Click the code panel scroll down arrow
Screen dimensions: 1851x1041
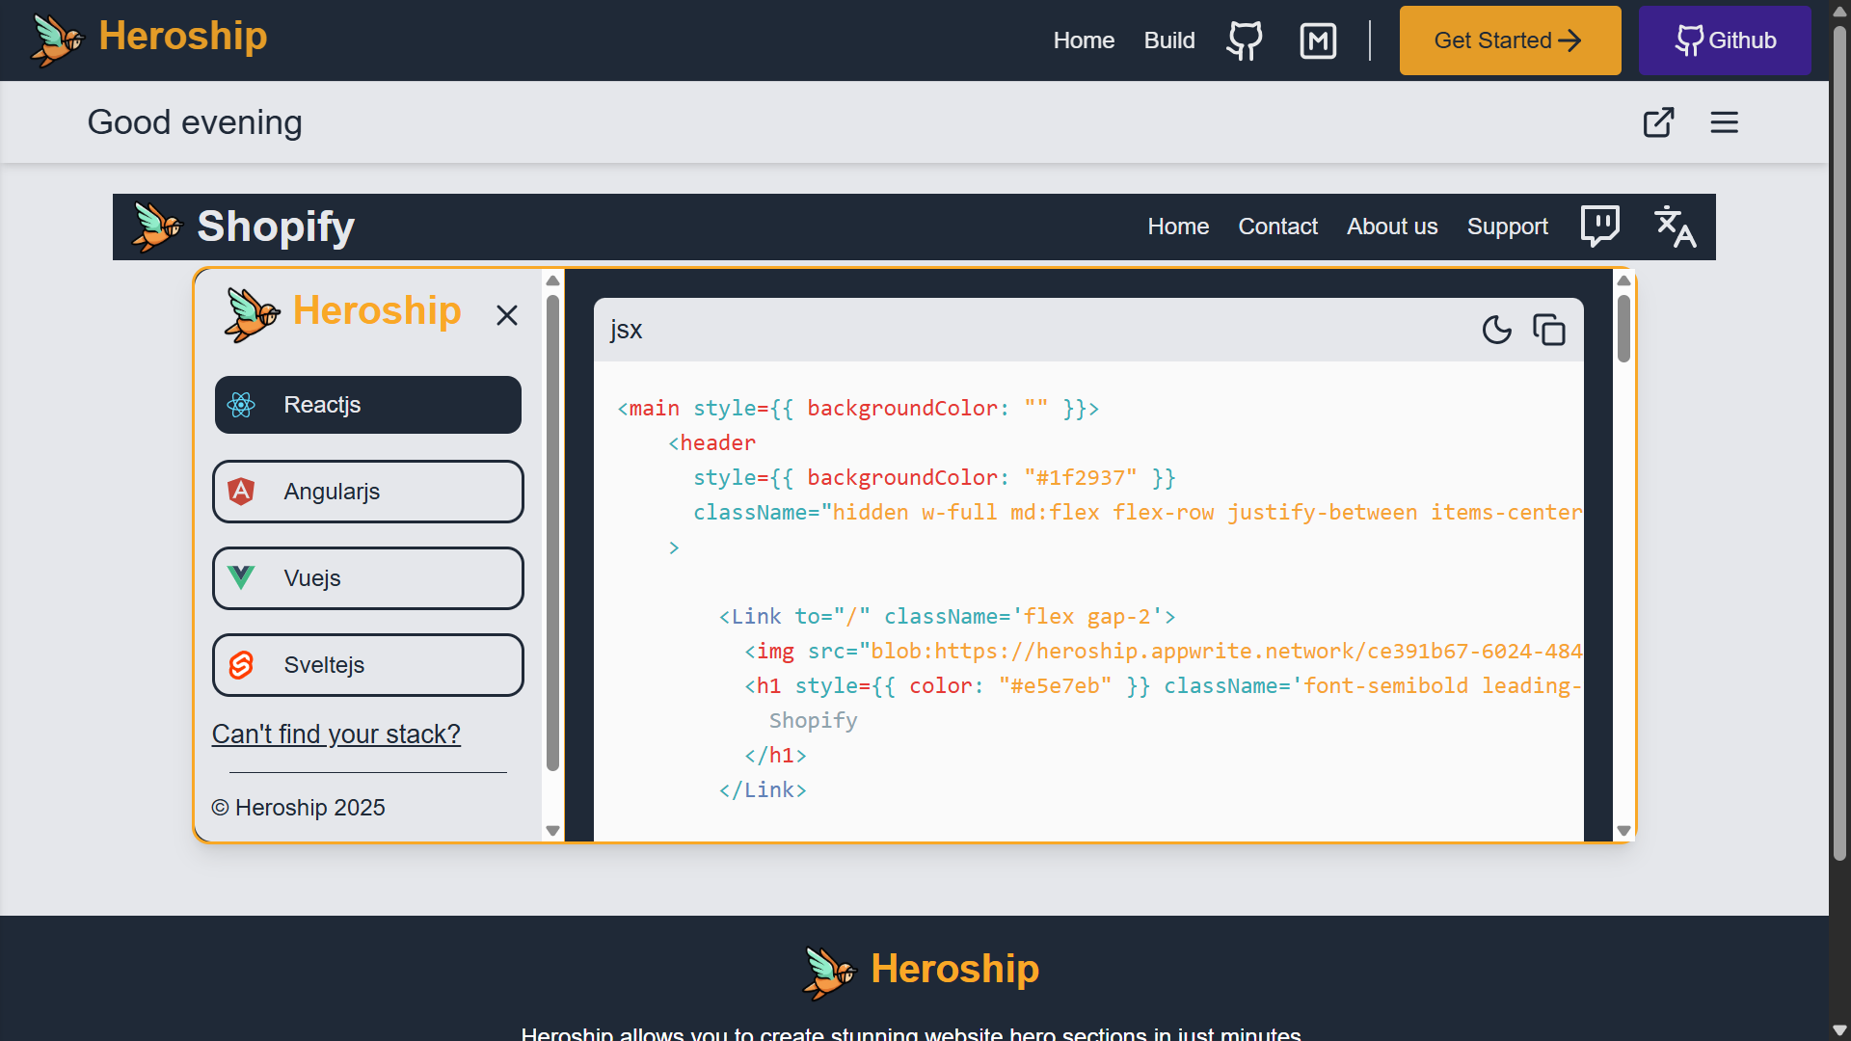(x=1623, y=830)
